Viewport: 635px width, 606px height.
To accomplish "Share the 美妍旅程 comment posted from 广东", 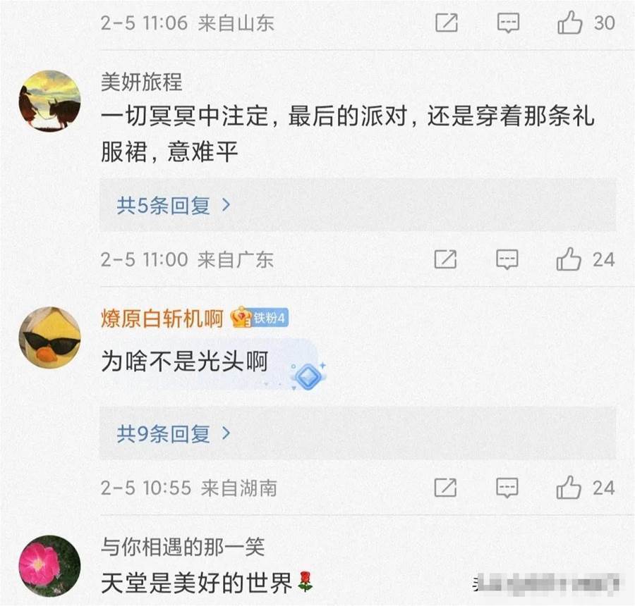I will click(x=445, y=259).
